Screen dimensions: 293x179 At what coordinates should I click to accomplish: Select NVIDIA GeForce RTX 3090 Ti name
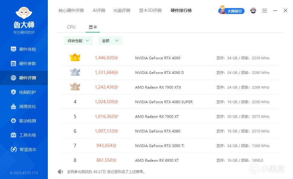[x=160, y=146]
